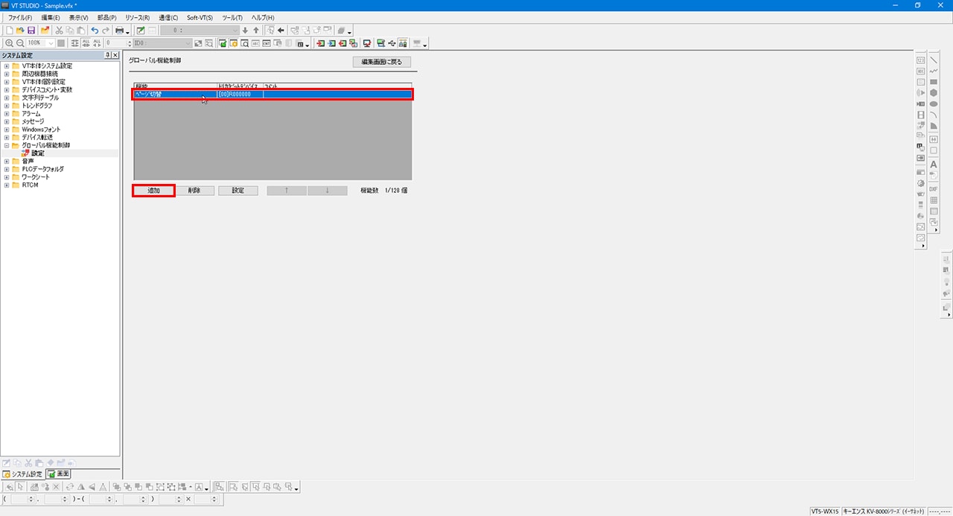Switch to the 画面 panel tab
The height and width of the screenshot is (516, 953).
tap(59, 474)
